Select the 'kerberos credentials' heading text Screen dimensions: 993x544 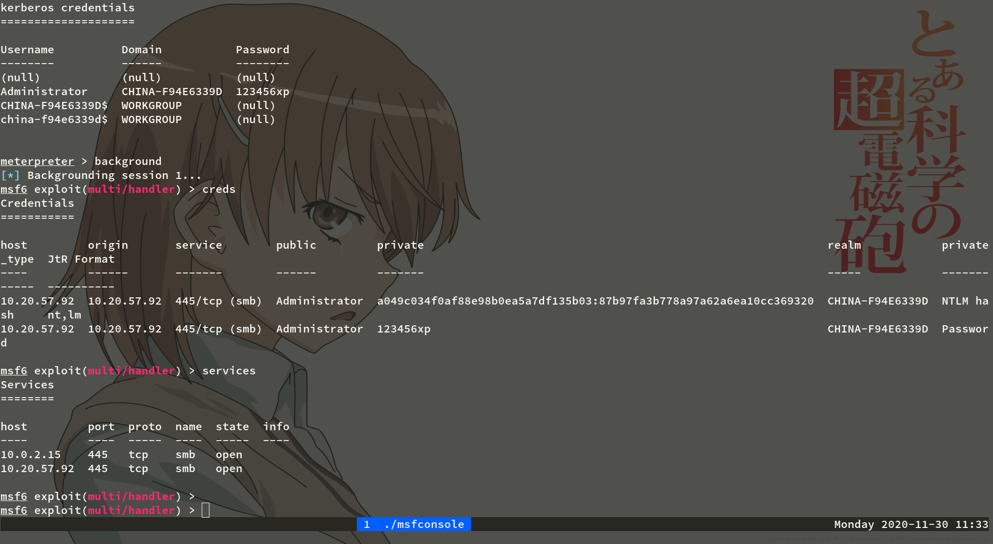point(68,8)
